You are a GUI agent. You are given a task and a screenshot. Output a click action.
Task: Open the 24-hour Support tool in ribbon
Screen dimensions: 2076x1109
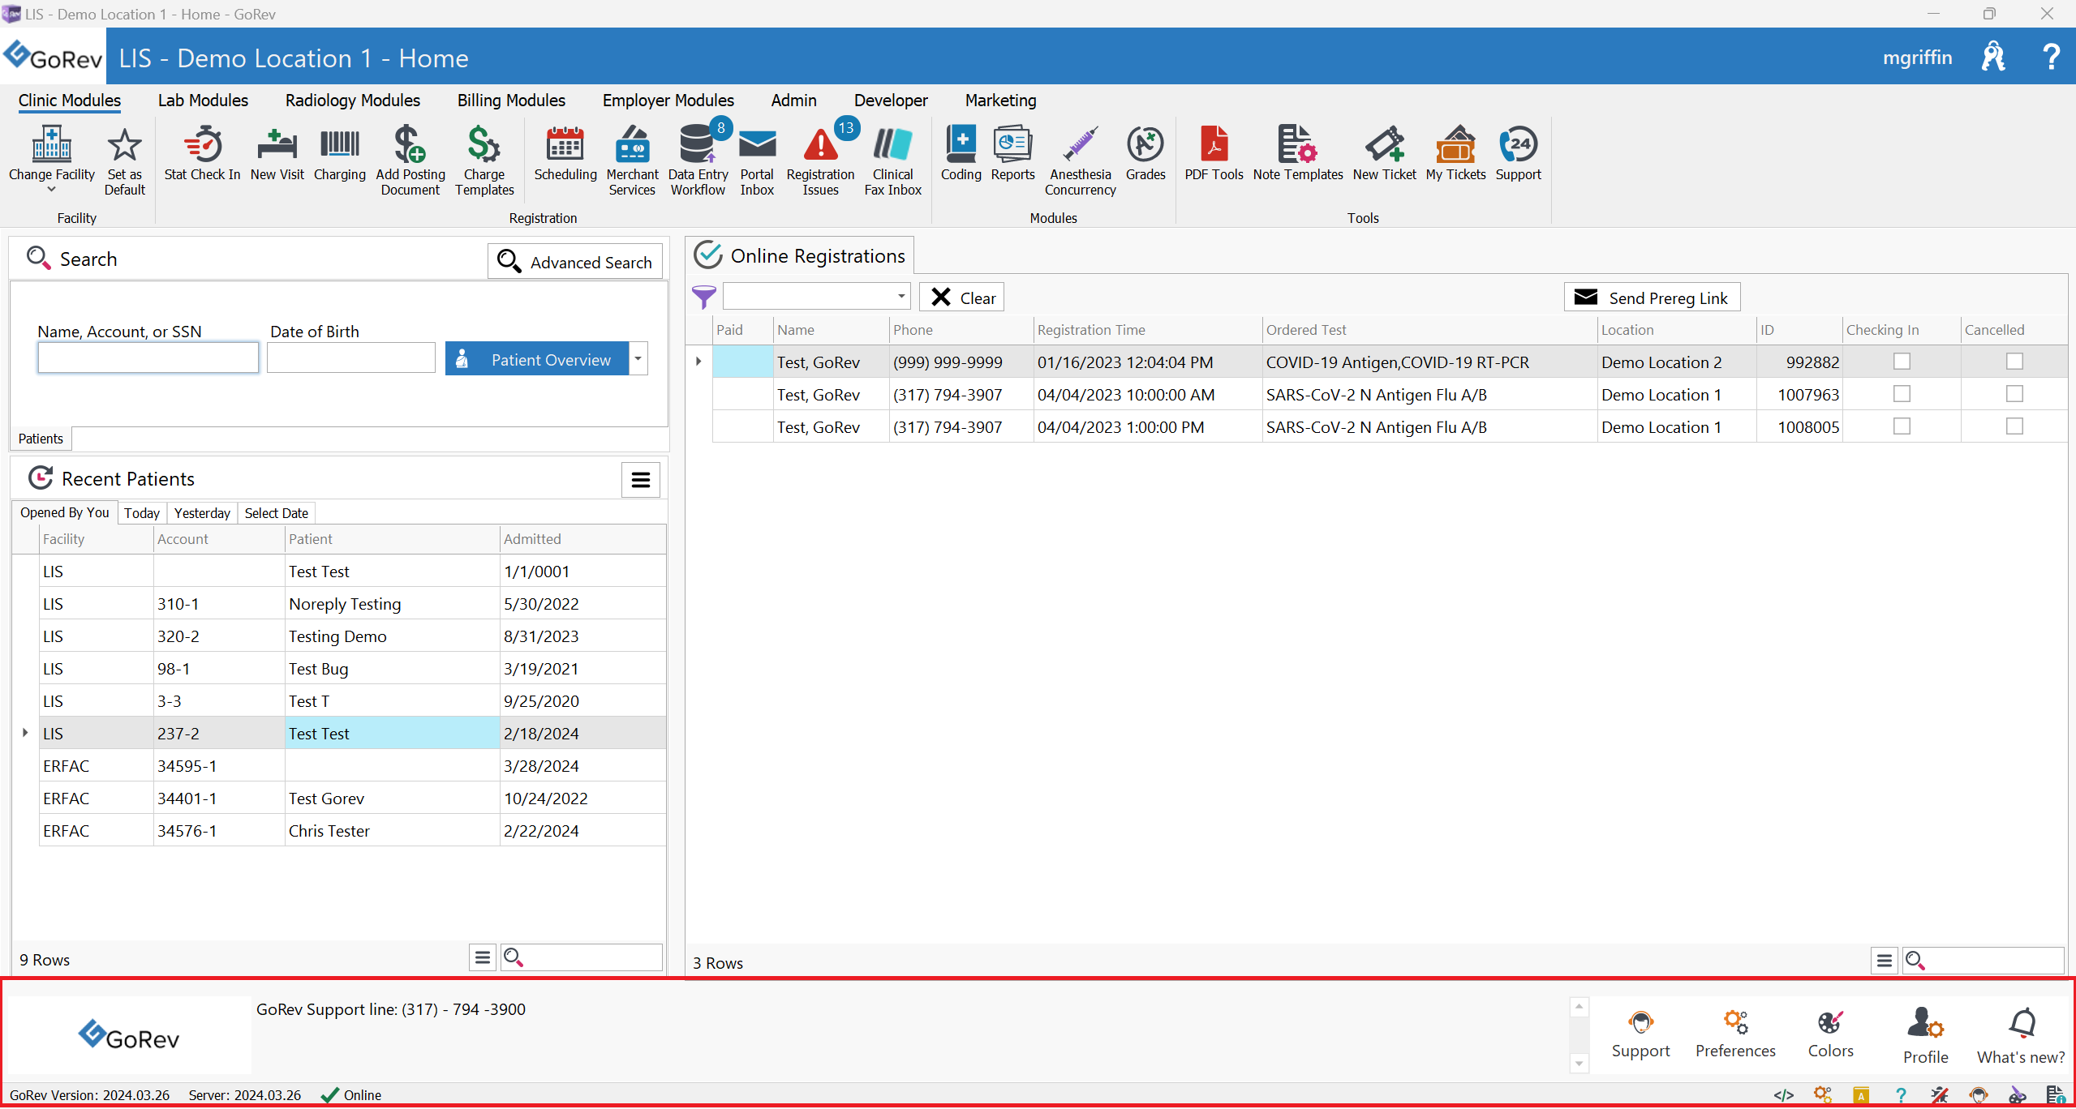click(x=1518, y=154)
